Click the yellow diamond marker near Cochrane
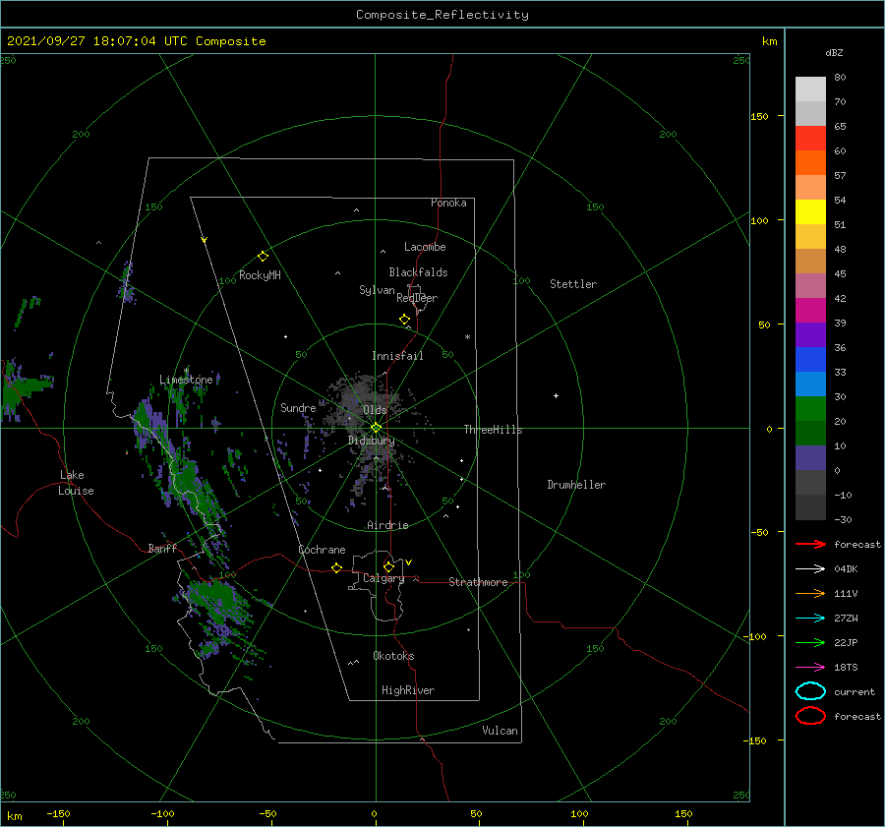The width and height of the screenshot is (885, 827). coord(336,567)
